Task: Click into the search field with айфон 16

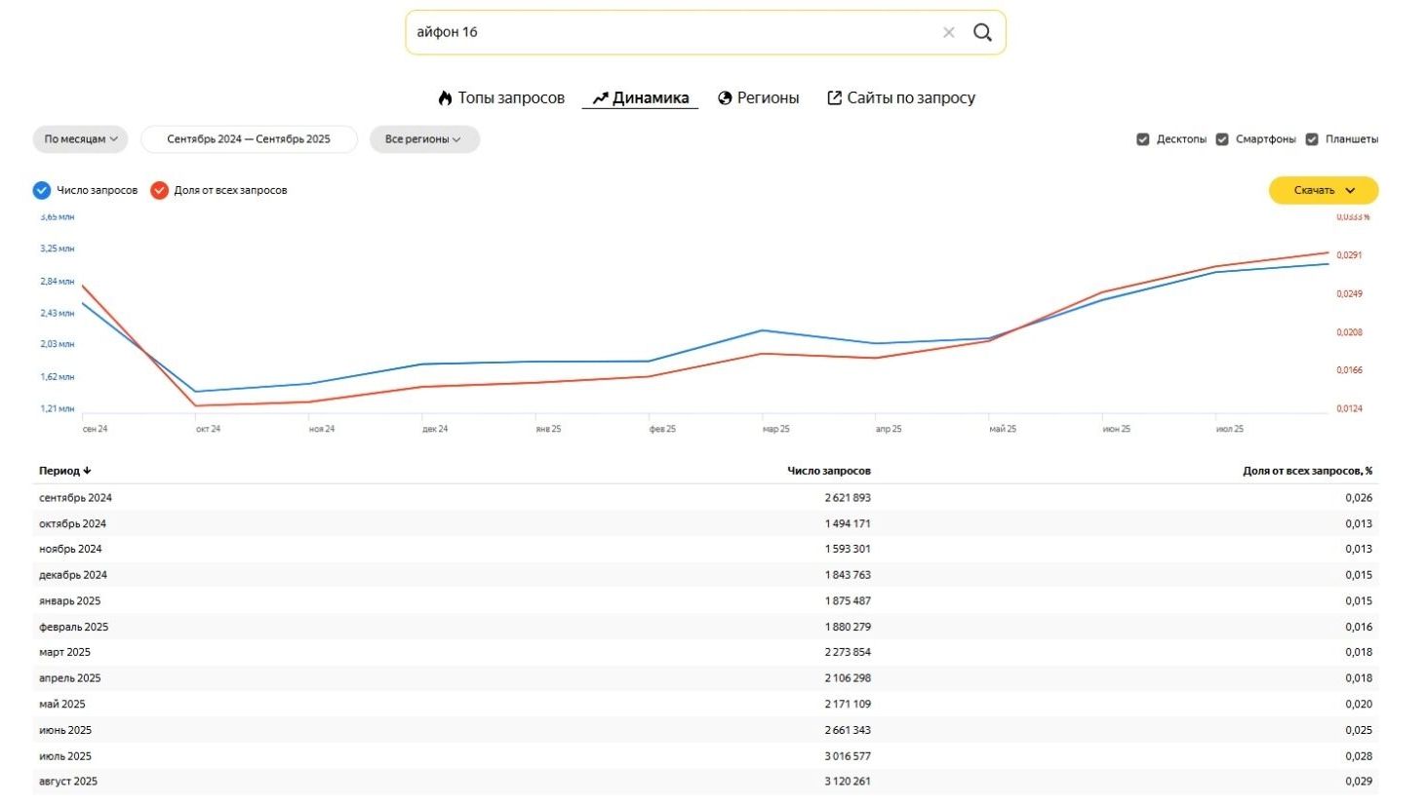Action: click(x=663, y=32)
